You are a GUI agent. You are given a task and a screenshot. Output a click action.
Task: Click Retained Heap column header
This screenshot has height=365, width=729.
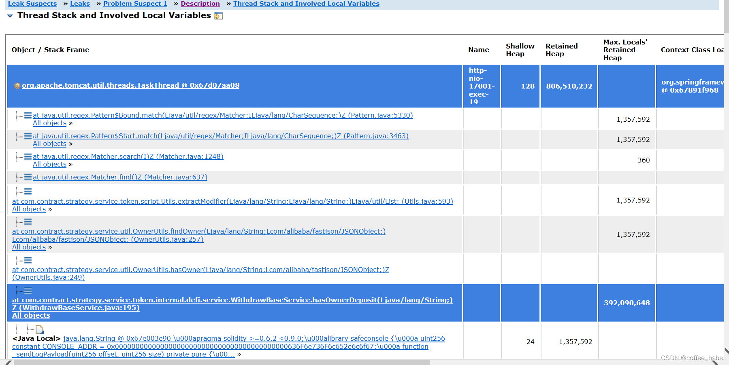click(562, 50)
